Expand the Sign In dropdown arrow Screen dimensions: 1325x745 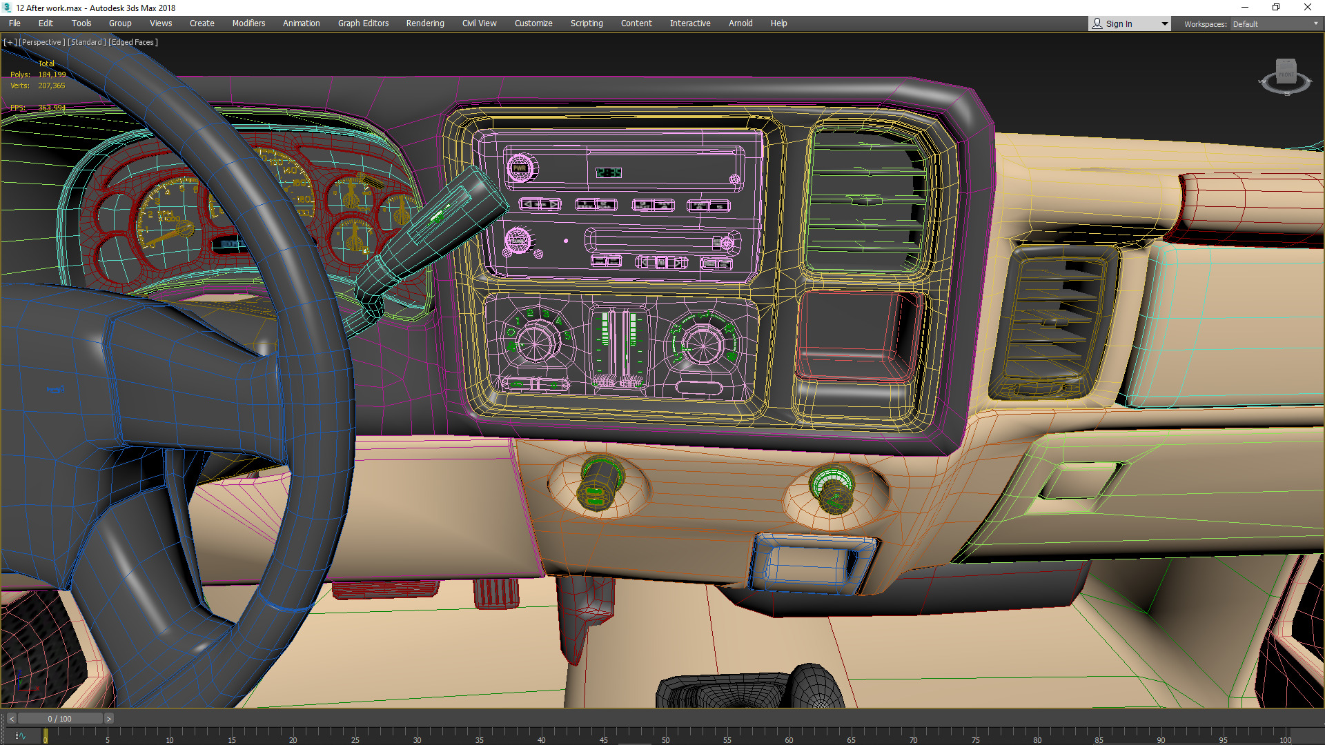click(1164, 24)
